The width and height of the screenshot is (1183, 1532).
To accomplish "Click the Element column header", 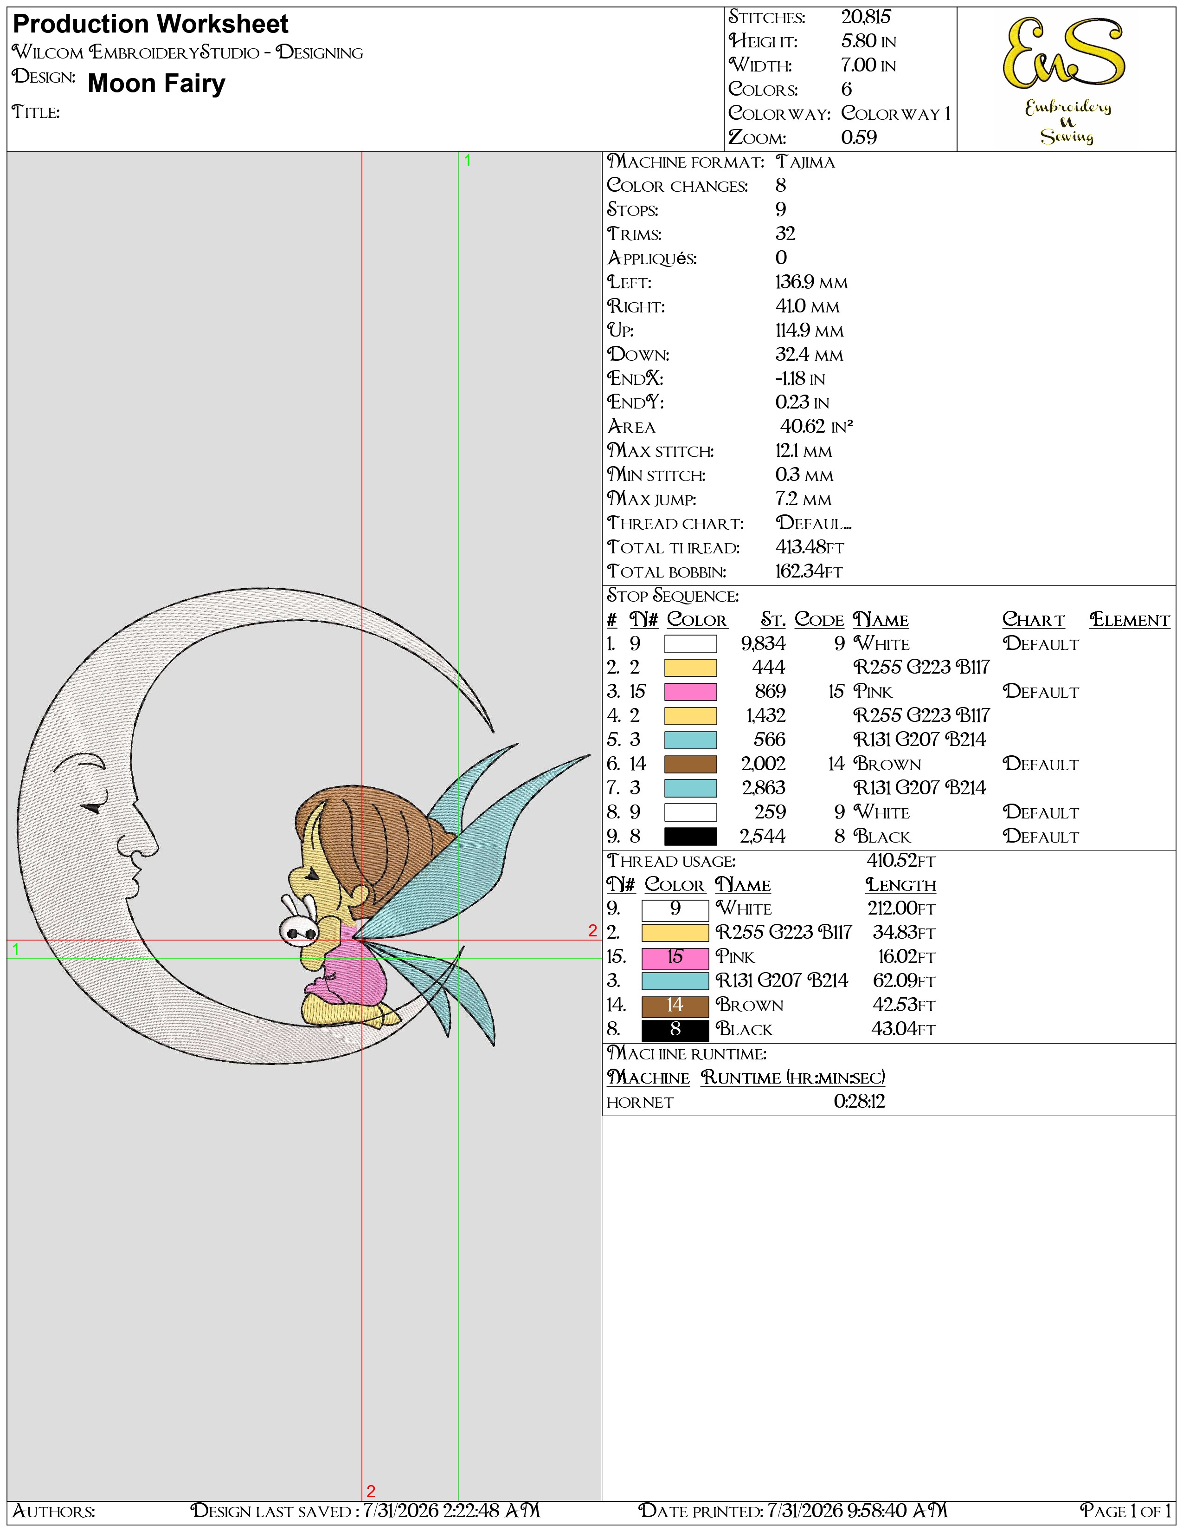I will tap(1130, 620).
